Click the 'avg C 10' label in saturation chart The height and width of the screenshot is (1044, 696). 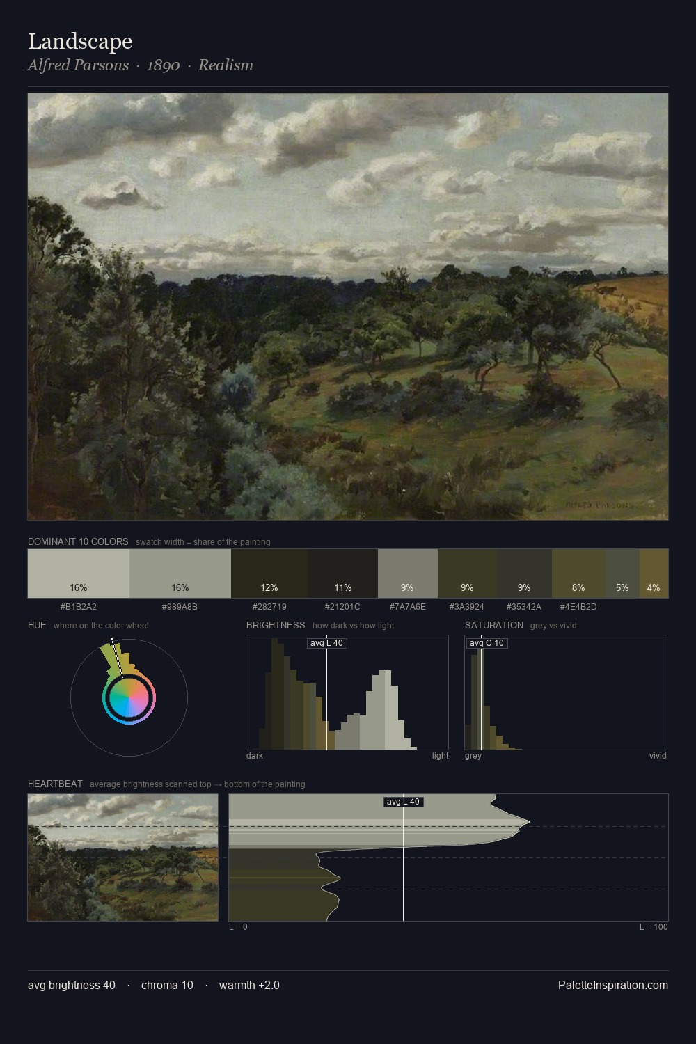[x=487, y=643]
